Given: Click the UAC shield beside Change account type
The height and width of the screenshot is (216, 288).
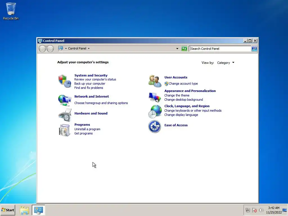Looking at the screenshot, I should (166, 84).
